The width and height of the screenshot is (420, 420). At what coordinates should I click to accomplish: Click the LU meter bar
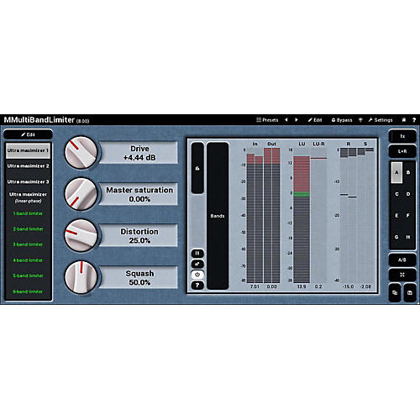pyautogui.click(x=302, y=215)
